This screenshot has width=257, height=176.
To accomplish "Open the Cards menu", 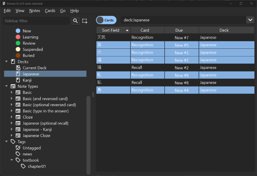I will [50, 11].
